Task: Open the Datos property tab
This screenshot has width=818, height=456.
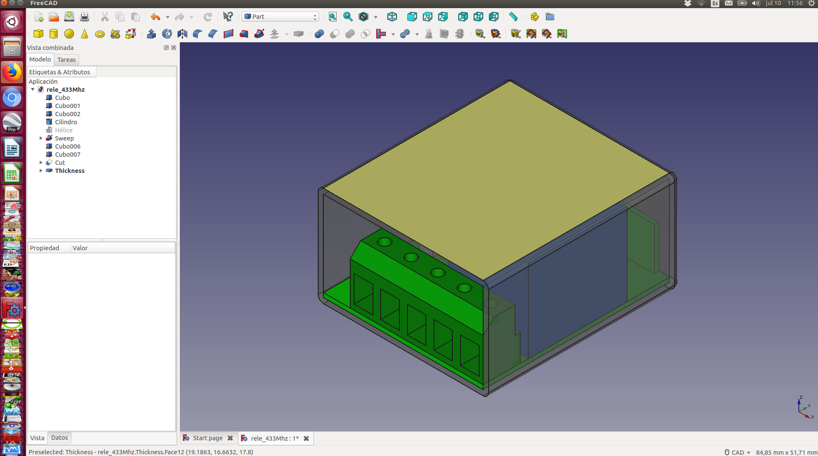Action: pyautogui.click(x=59, y=438)
